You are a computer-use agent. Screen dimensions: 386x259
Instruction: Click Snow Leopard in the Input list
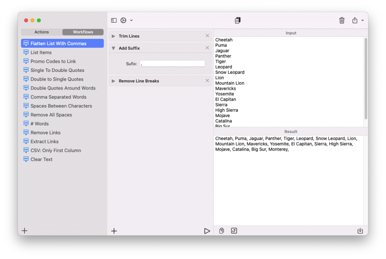(230, 72)
